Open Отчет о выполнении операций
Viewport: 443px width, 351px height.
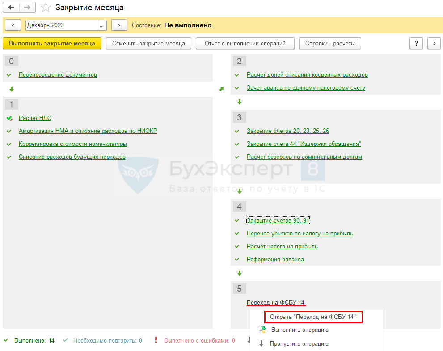245,44
